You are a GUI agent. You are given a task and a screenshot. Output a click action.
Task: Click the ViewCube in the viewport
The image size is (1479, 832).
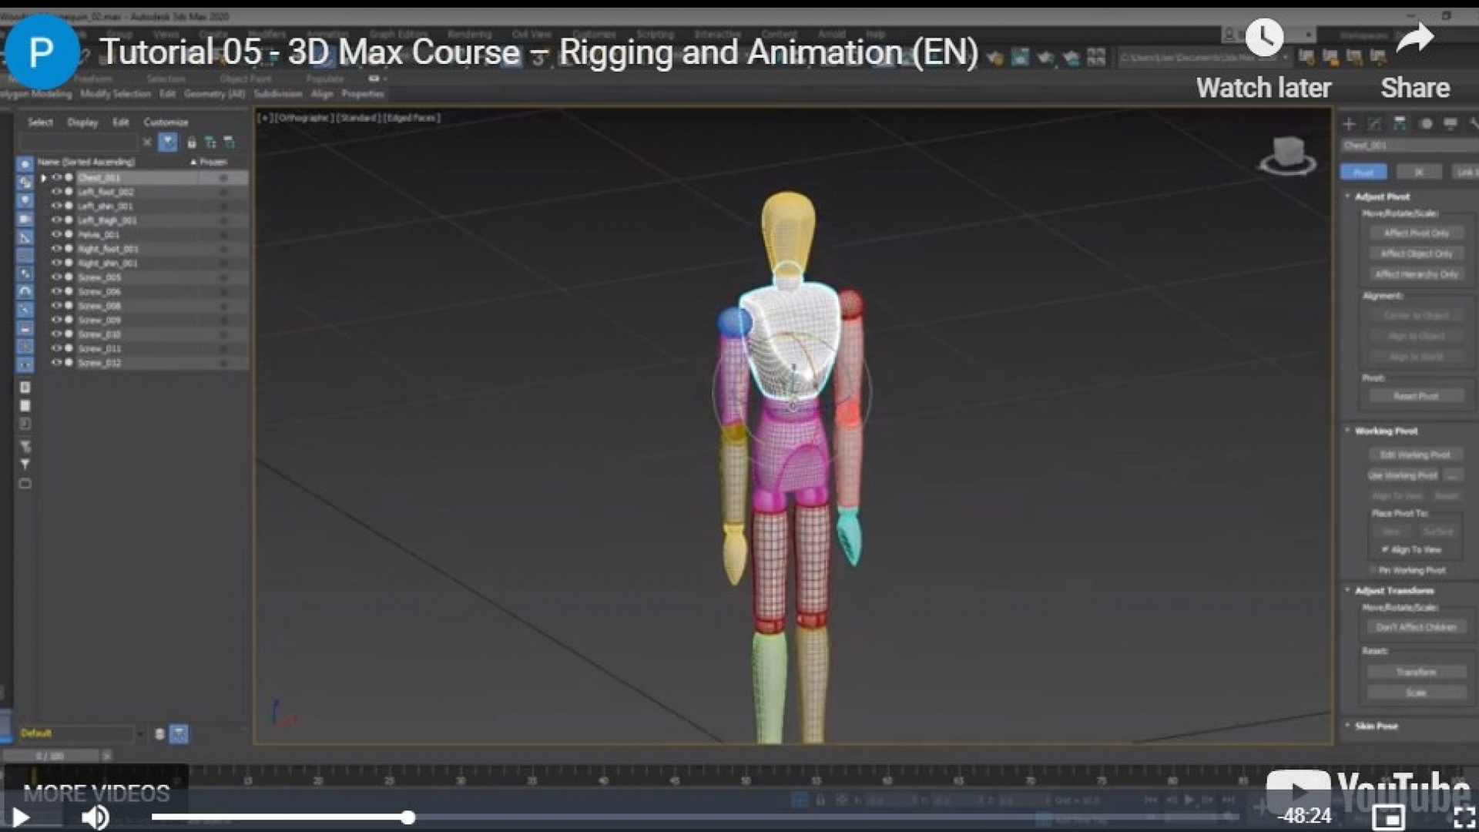click(1287, 155)
